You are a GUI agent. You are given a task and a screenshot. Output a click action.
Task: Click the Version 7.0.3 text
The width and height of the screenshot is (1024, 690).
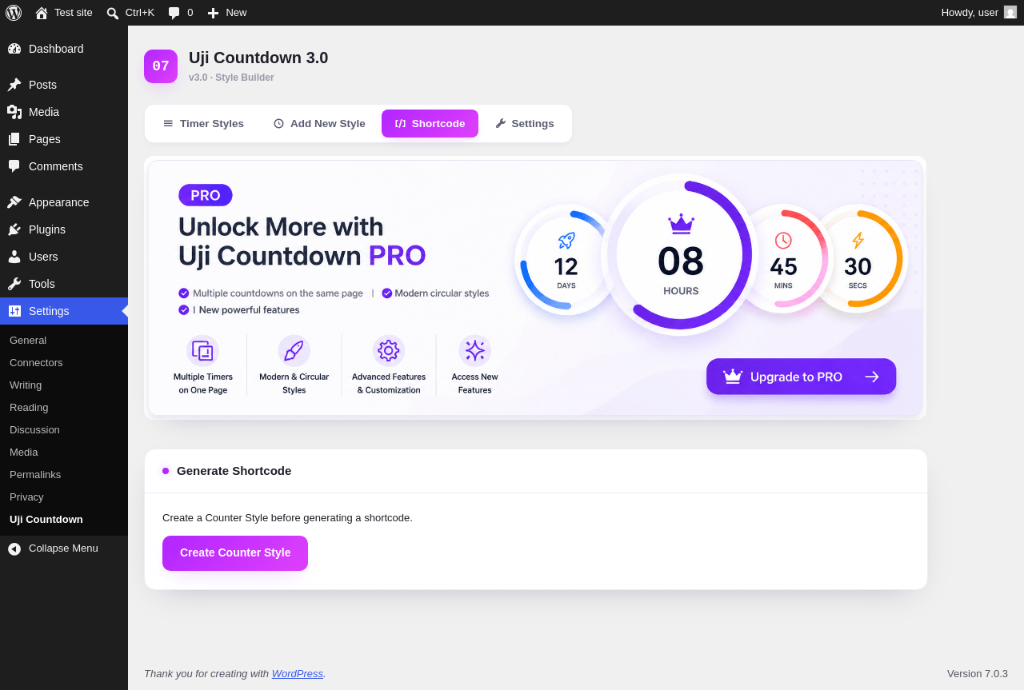978,674
